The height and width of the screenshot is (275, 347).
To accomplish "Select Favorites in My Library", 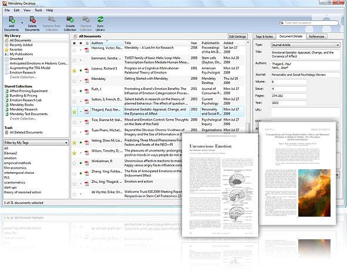I will [16, 49].
